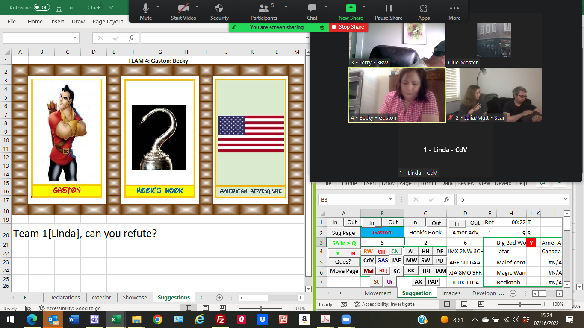Click the Move Page button

344,271
